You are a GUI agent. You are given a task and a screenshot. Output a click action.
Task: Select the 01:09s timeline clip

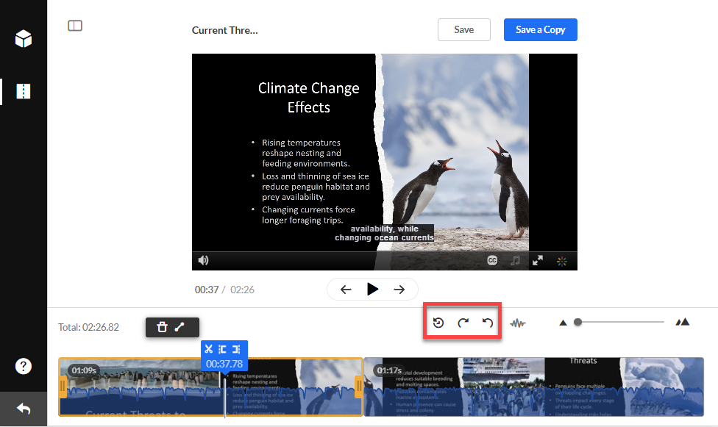[x=210, y=387]
